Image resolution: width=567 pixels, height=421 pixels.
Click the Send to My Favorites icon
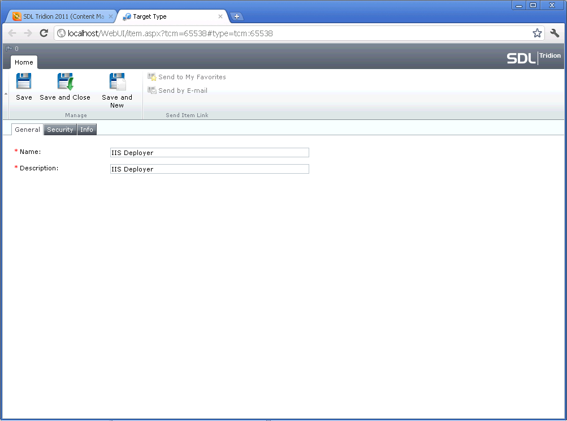(152, 77)
